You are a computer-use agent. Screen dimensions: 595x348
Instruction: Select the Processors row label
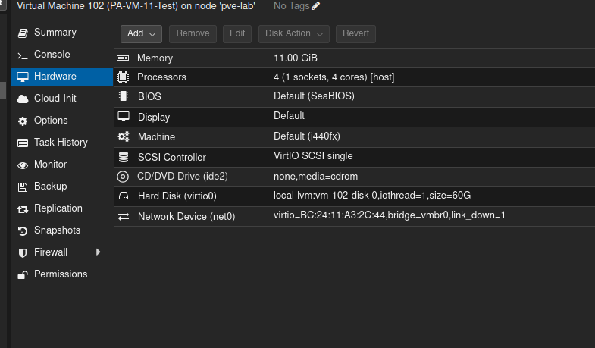(x=161, y=77)
